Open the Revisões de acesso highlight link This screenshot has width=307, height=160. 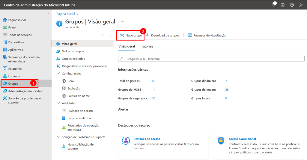147,139
